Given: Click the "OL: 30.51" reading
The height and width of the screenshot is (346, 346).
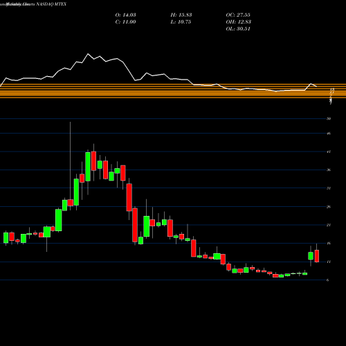Looking at the screenshot, I should (x=238, y=29).
